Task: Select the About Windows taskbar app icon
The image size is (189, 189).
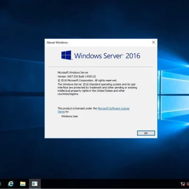Action: (x=34, y=184)
